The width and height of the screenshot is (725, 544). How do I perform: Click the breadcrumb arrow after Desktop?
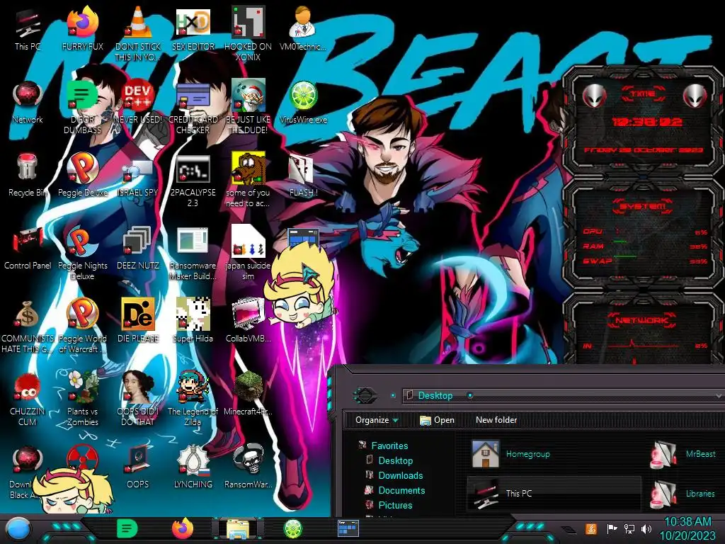[470, 395]
